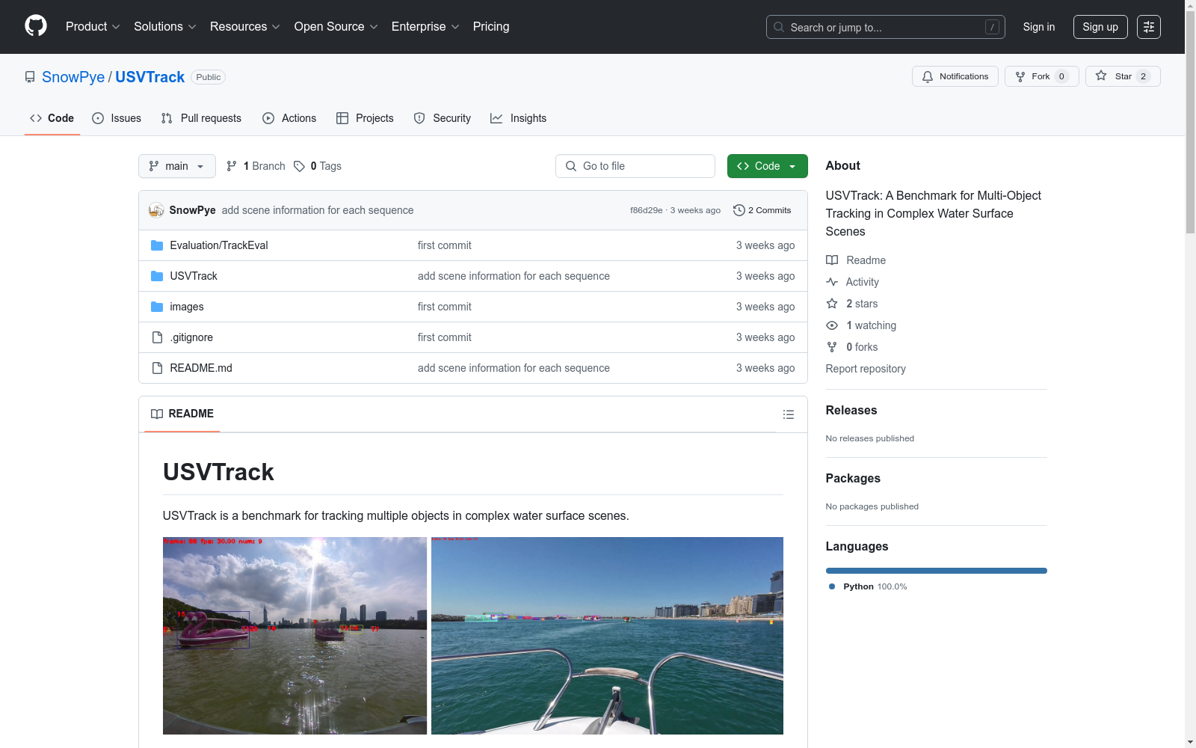Open the SnowPye owner profile link
The height and width of the screenshot is (748, 1196).
[73, 77]
